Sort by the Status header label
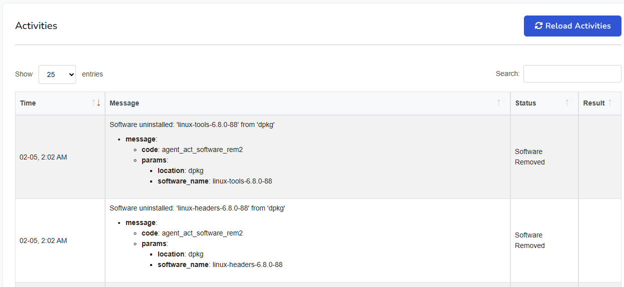This screenshot has height=287, width=624. (x=525, y=103)
